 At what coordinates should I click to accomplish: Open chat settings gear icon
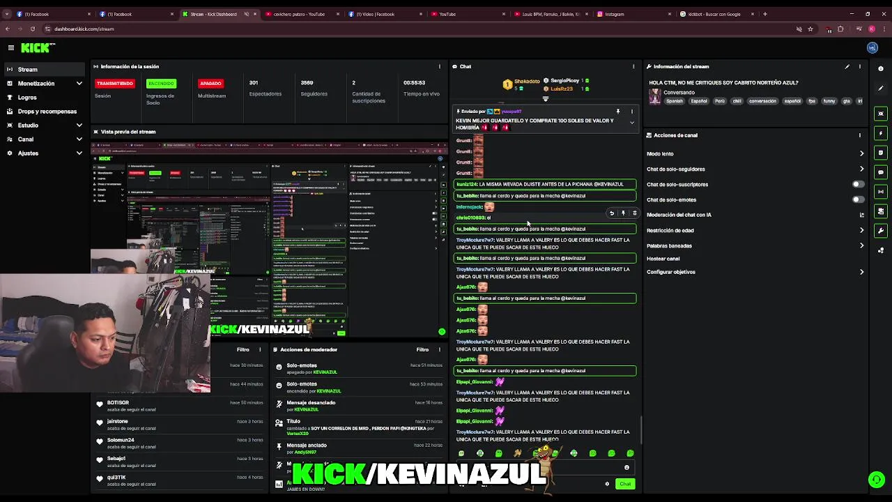[x=607, y=484]
